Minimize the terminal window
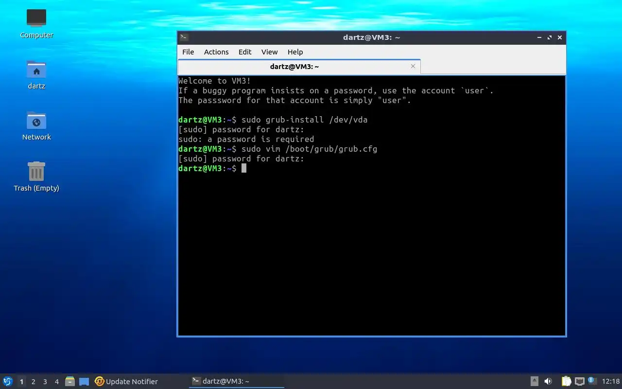The width and height of the screenshot is (622, 389). [x=539, y=37]
